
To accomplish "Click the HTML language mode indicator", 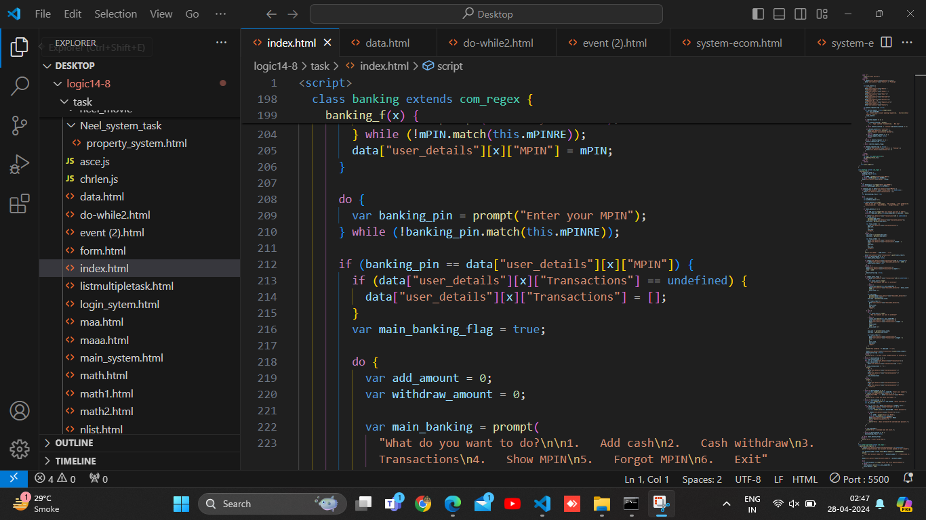I will (x=805, y=479).
